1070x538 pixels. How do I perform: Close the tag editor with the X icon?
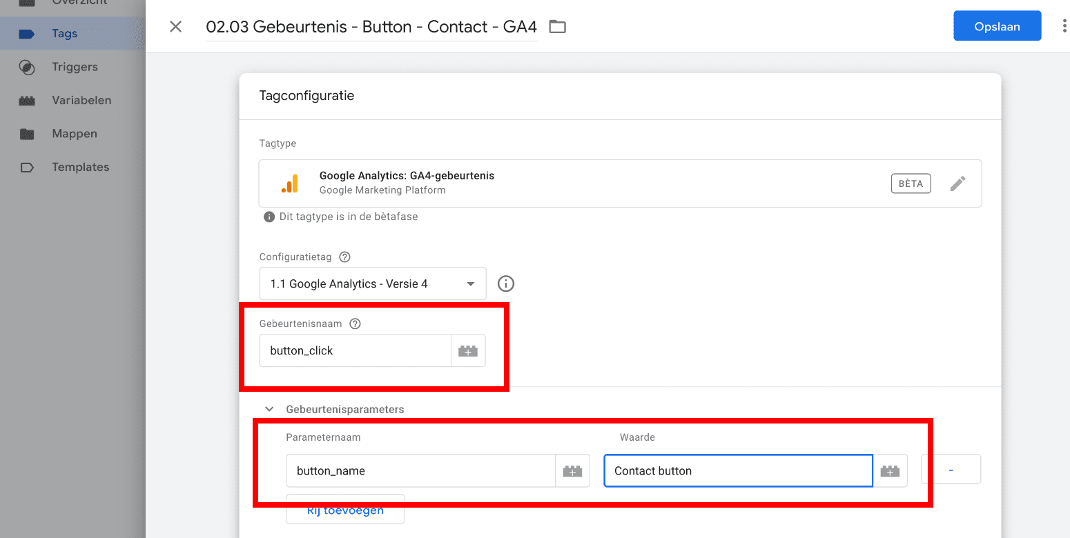click(x=176, y=27)
